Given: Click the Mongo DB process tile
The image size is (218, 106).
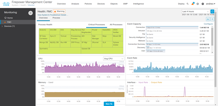Looking at the screenshot, I should [44, 44].
